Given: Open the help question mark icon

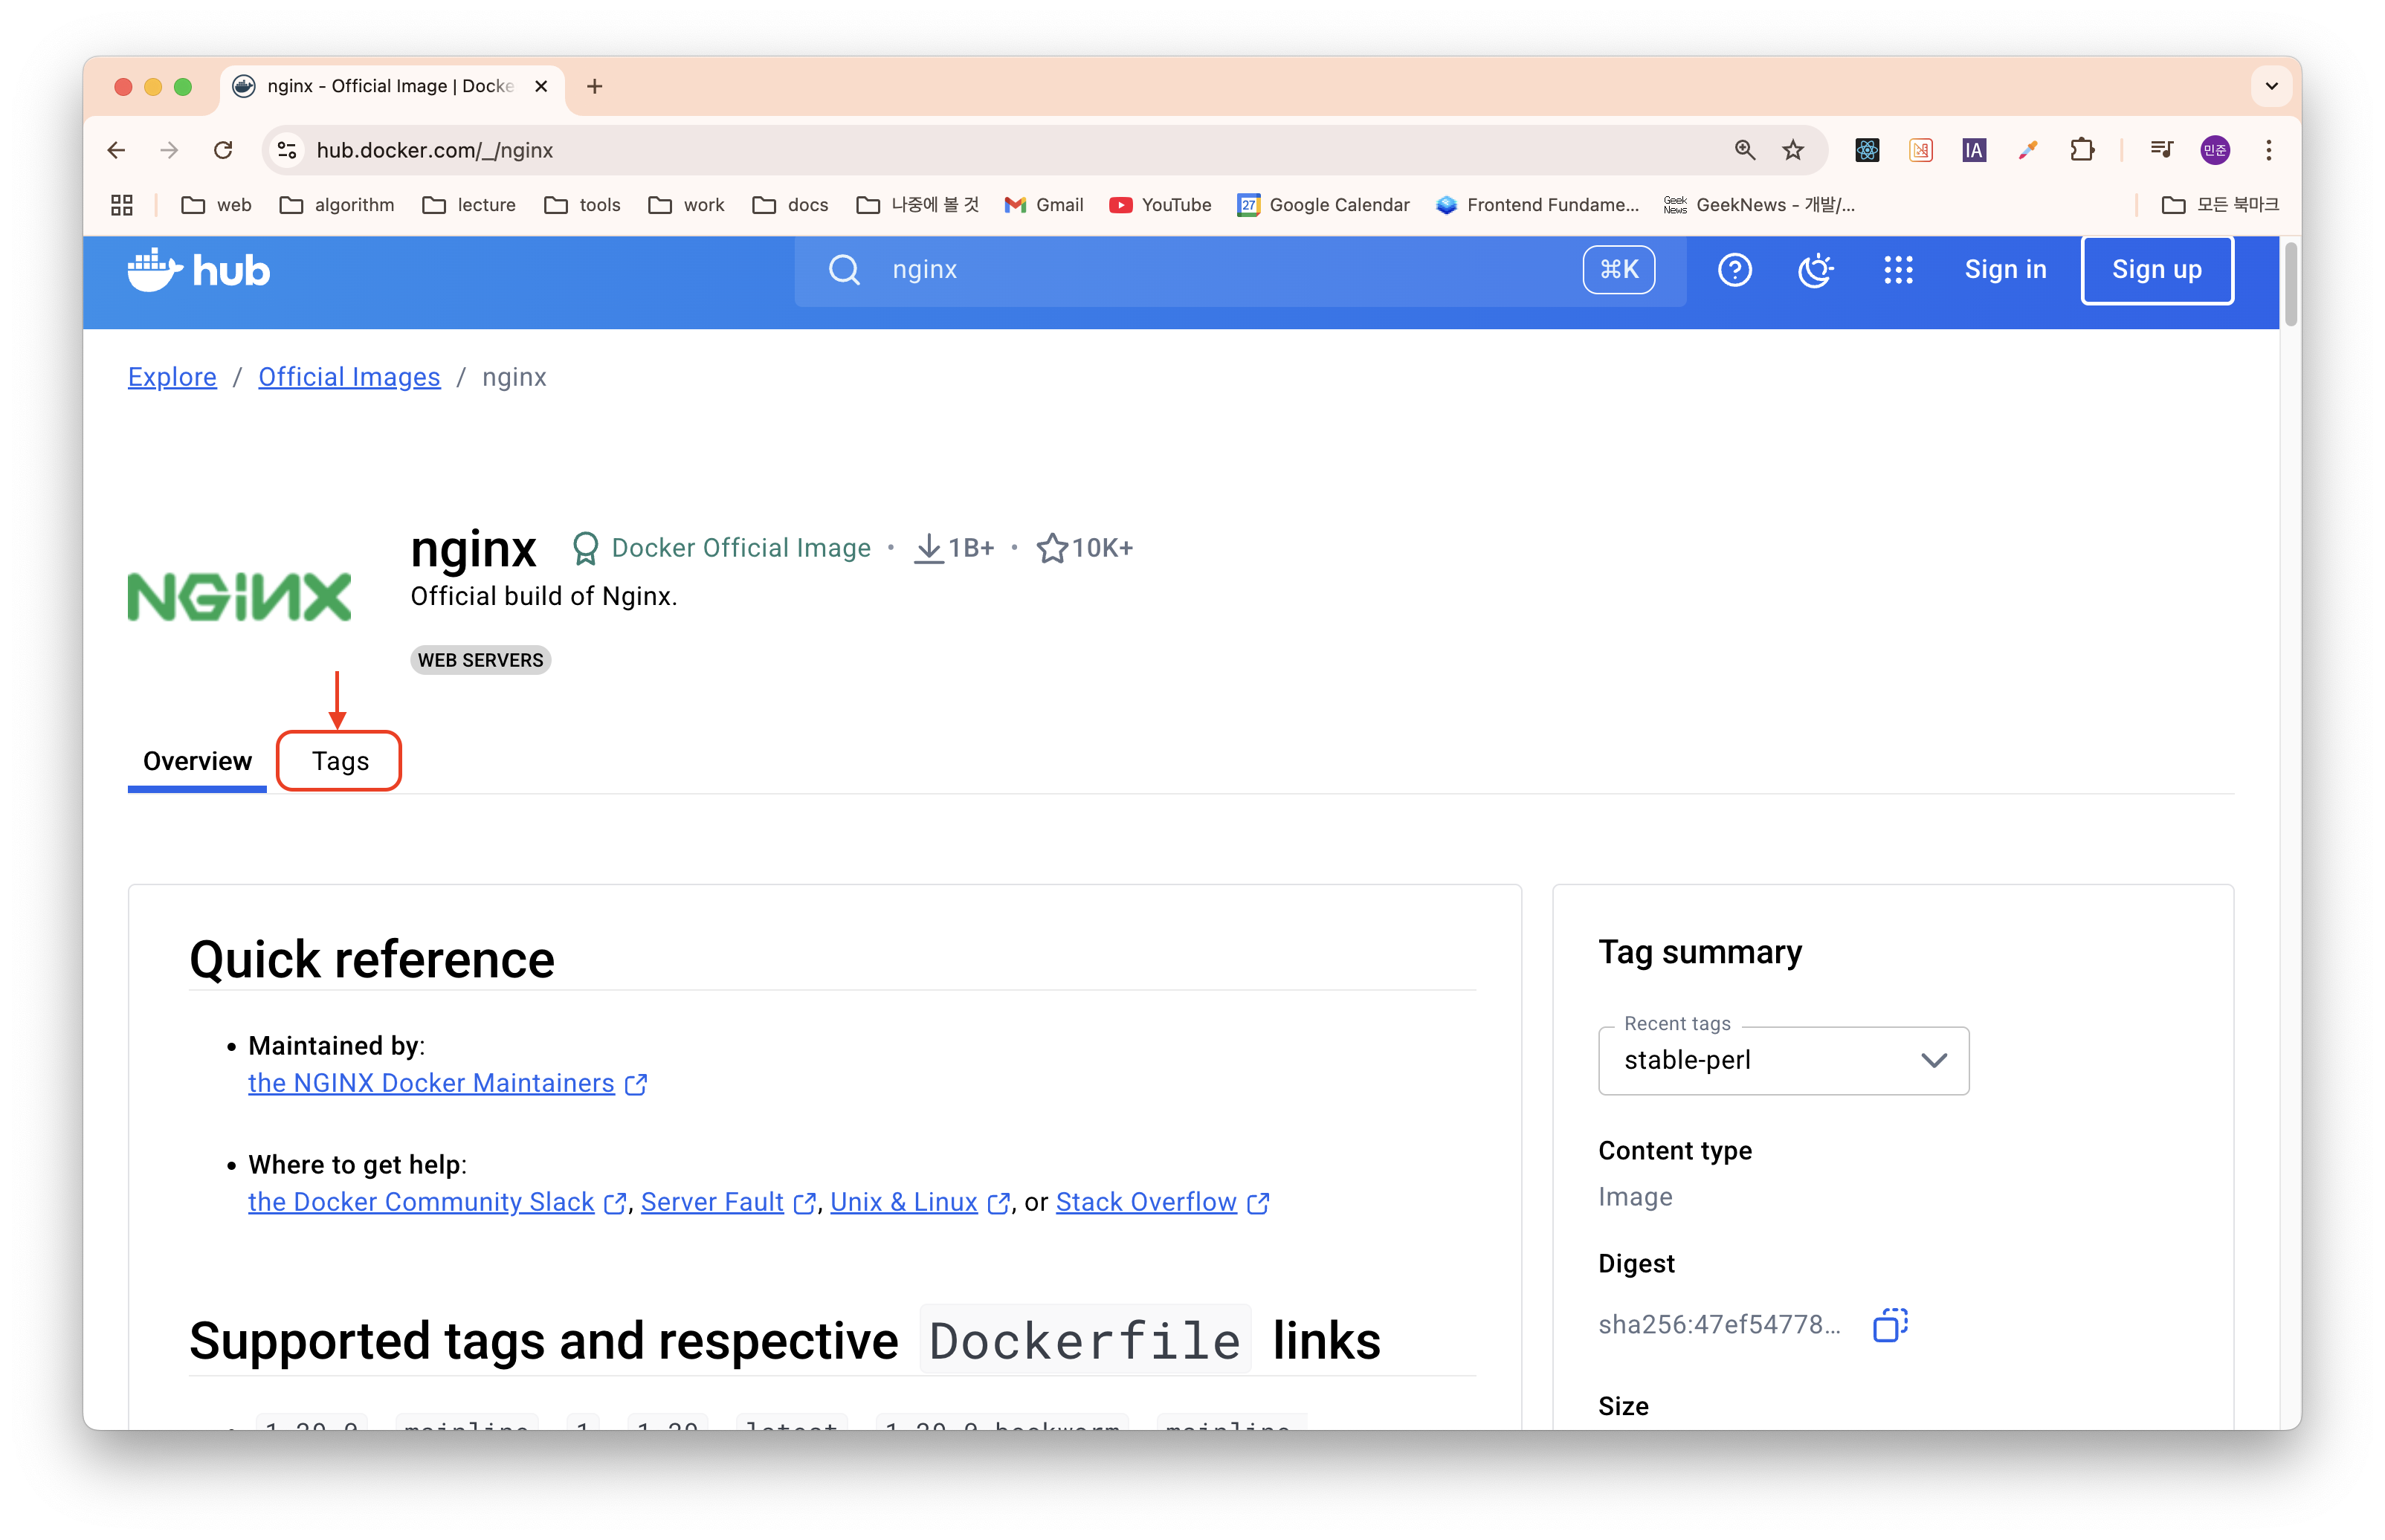Looking at the screenshot, I should coord(1734,270).
